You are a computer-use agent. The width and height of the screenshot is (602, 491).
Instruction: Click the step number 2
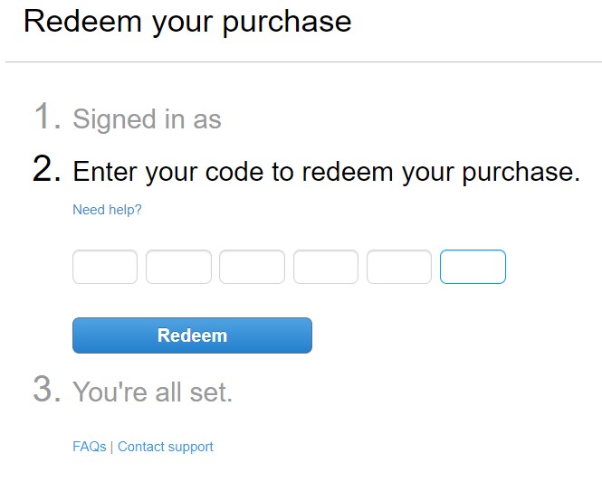coord(47,170)
